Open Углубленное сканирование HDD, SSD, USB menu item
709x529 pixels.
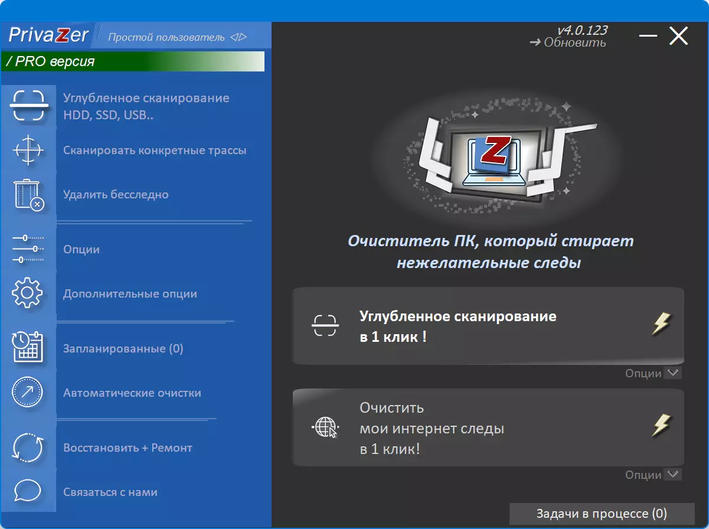(x=146, y=106)
